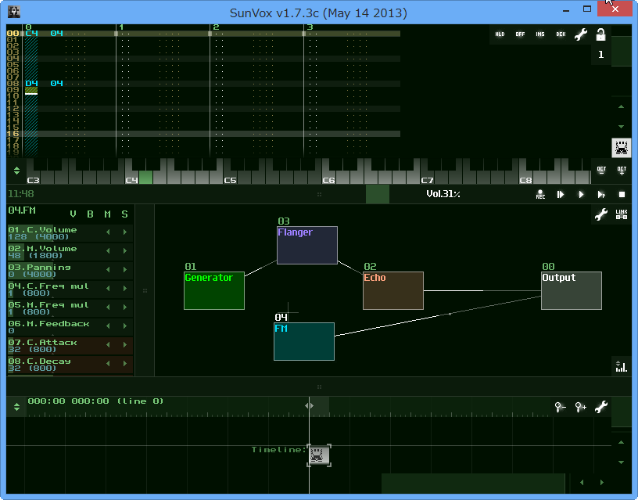Decrease the 02.M.Volume value
The image size is (638, 500).
tap(108, 251)
